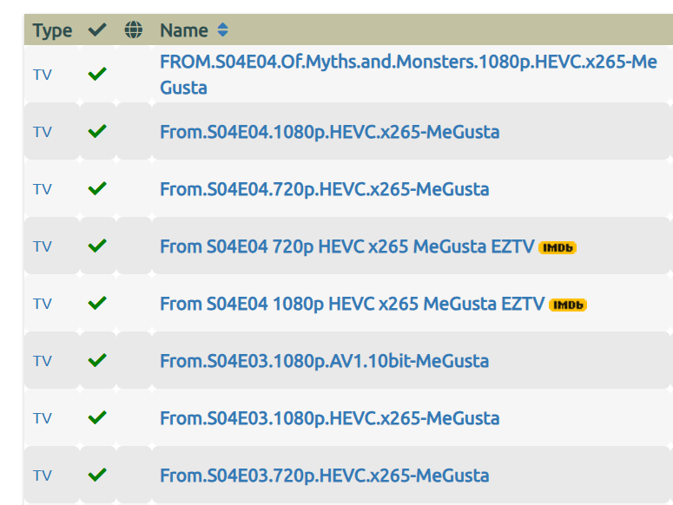Image resolution: width=673 pixels, height=505 pixels.
Task: Open From S04E04 1080p HEVC MeGusta EZTV
Action: (353, 304)
